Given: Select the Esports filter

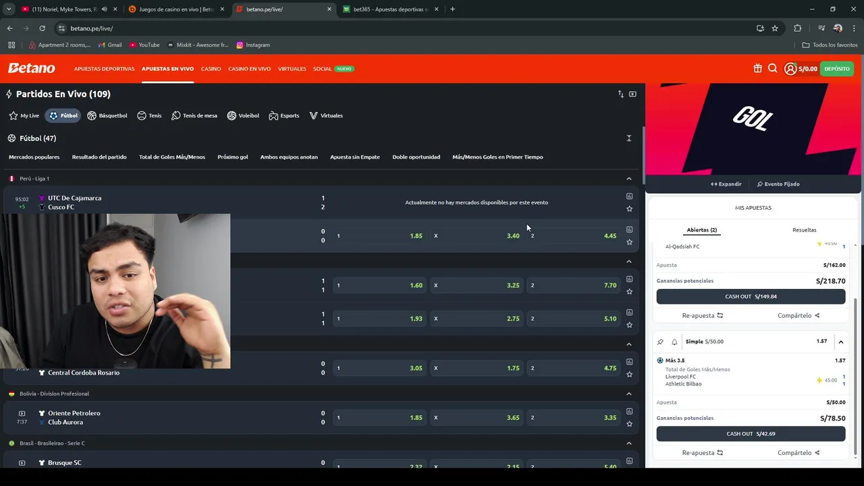Looking at the screenshot, I should click(283, 115).
